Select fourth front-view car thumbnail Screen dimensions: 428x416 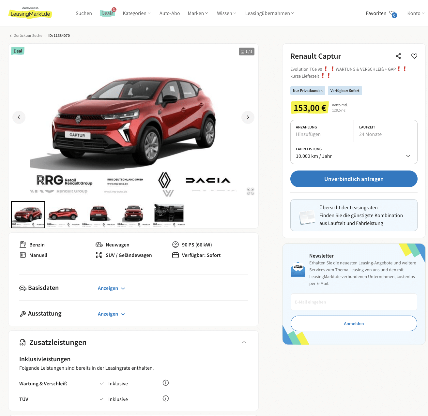coord(134,215)
